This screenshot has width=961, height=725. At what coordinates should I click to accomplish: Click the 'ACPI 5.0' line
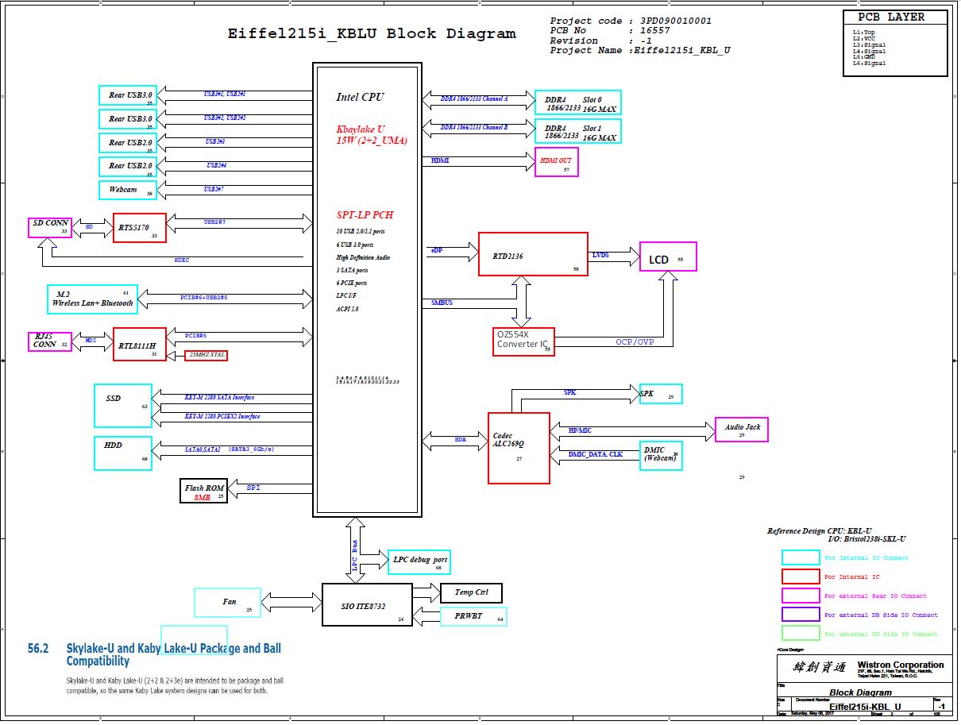pyautogui.click(x=347, y=309)
